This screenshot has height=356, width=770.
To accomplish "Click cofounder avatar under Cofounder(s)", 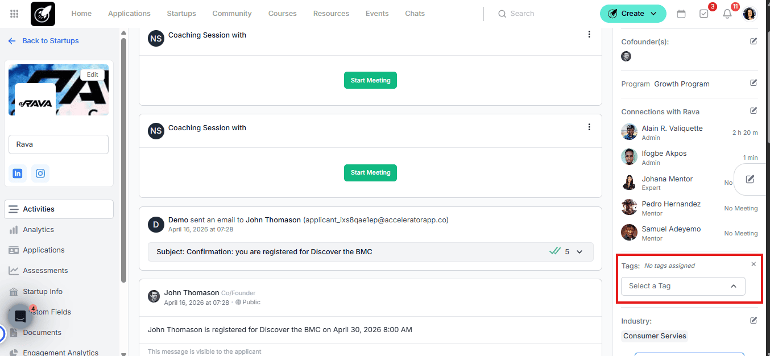I will 626,56.
